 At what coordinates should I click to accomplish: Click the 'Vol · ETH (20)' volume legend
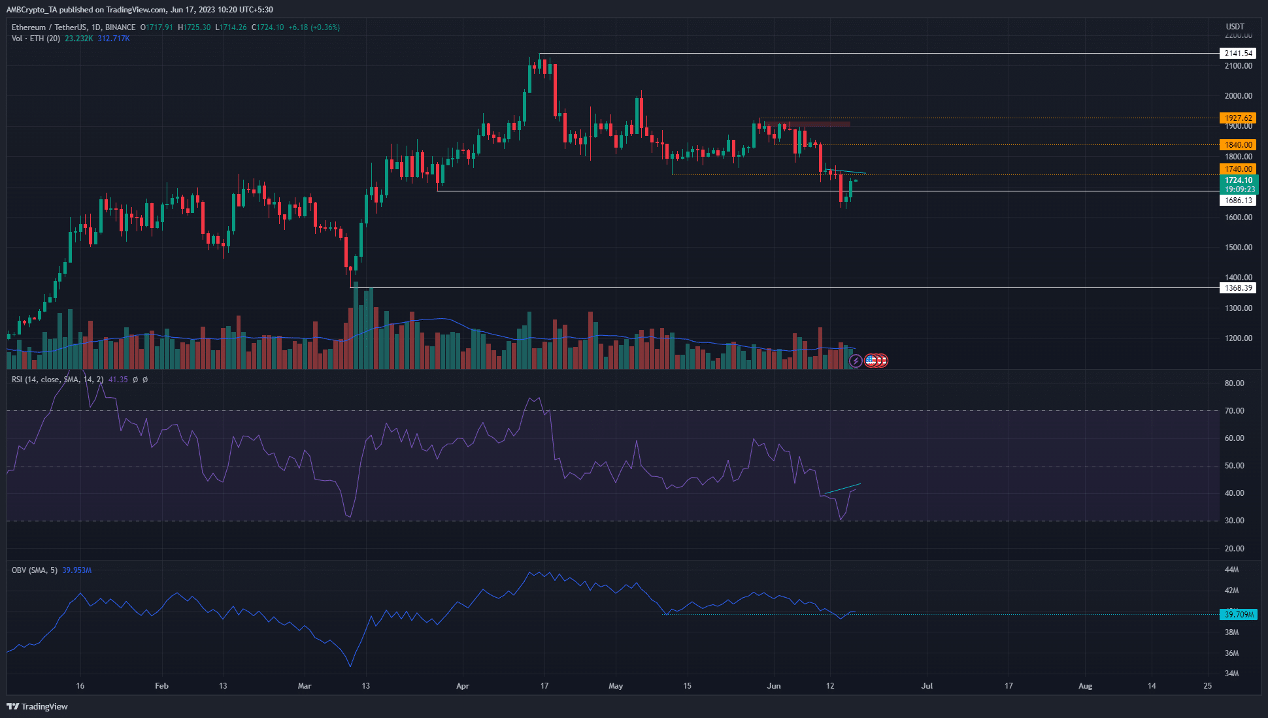(36, 39)
